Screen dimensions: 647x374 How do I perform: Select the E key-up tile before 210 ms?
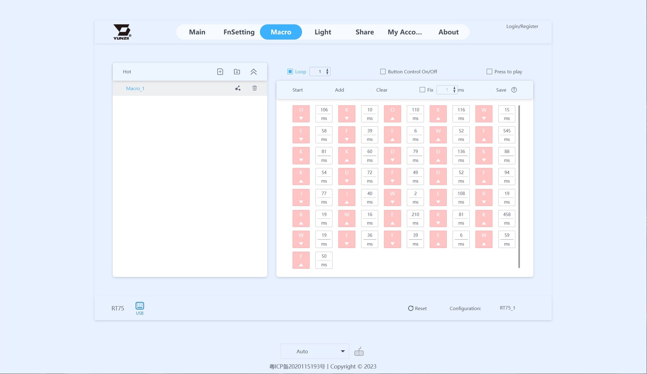(x=393, y=218)
